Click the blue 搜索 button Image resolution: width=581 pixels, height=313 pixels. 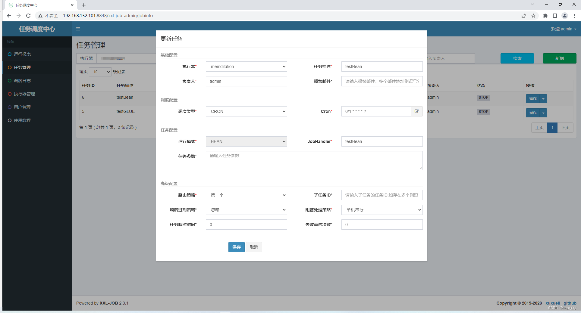pos(517,58)
